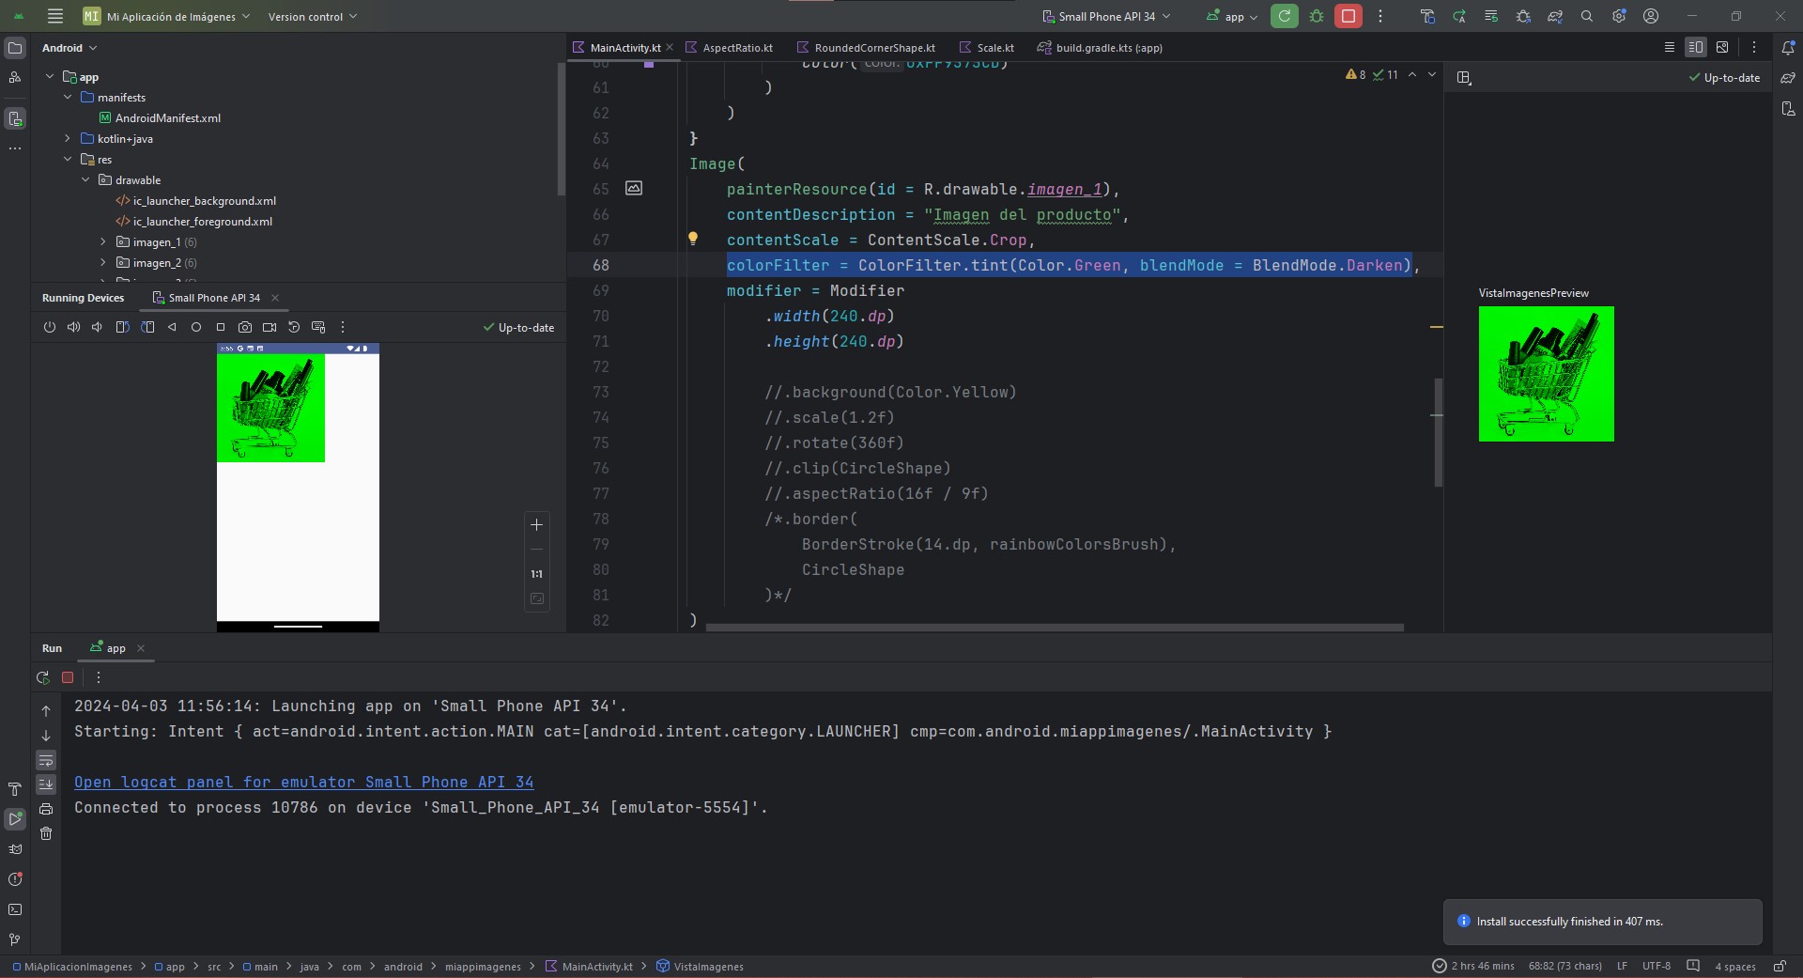Open Search Everywhere magnifier icon

click(1586, 16)
